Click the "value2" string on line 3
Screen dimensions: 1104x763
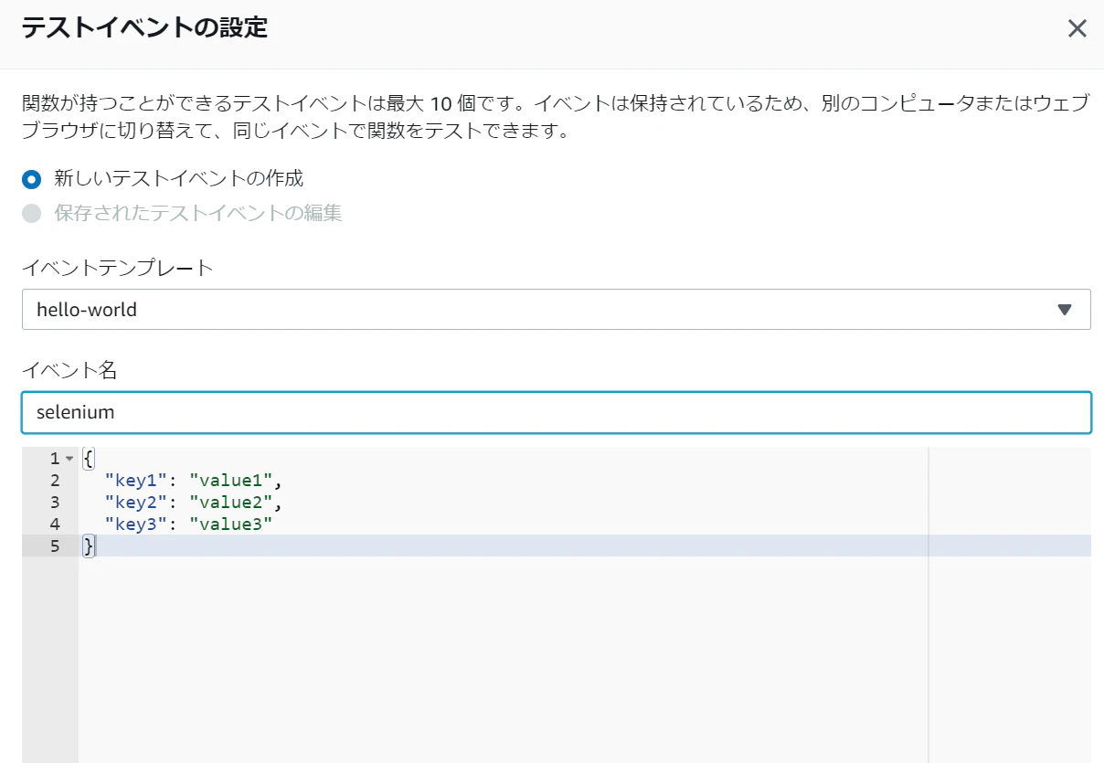pos(231,502)
